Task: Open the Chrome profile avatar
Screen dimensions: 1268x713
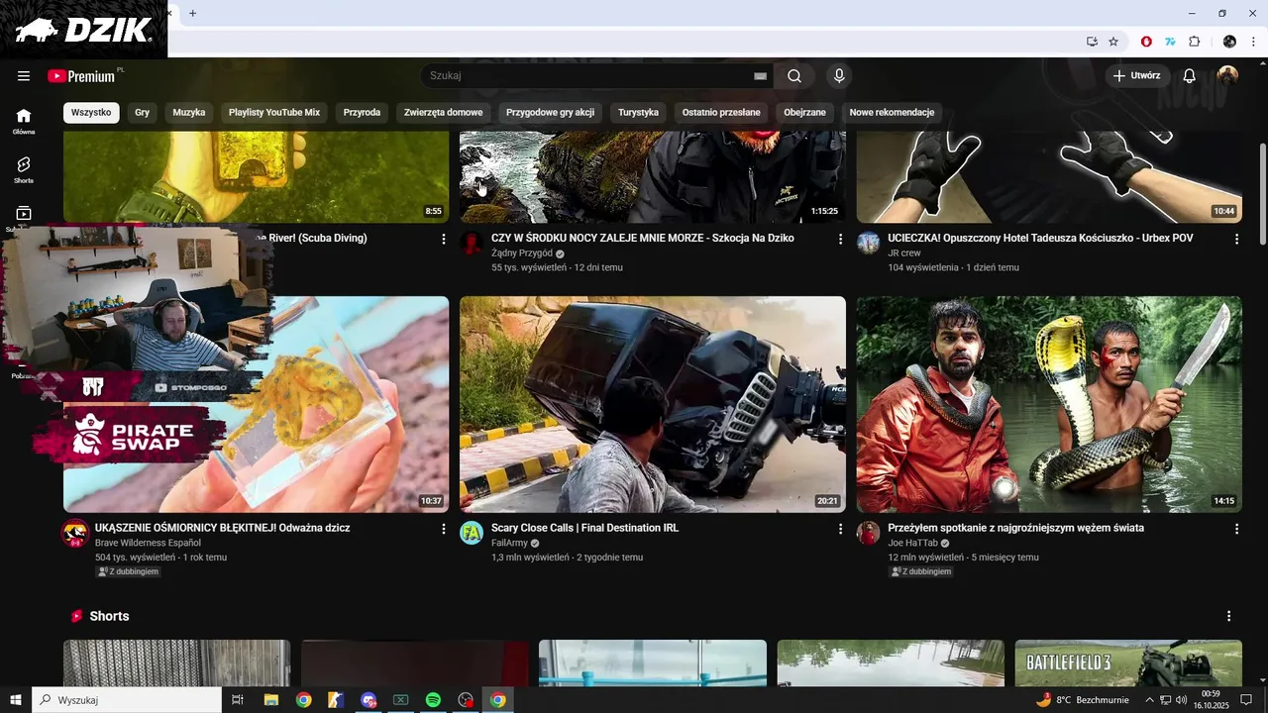Action: tap(1229, 42)
